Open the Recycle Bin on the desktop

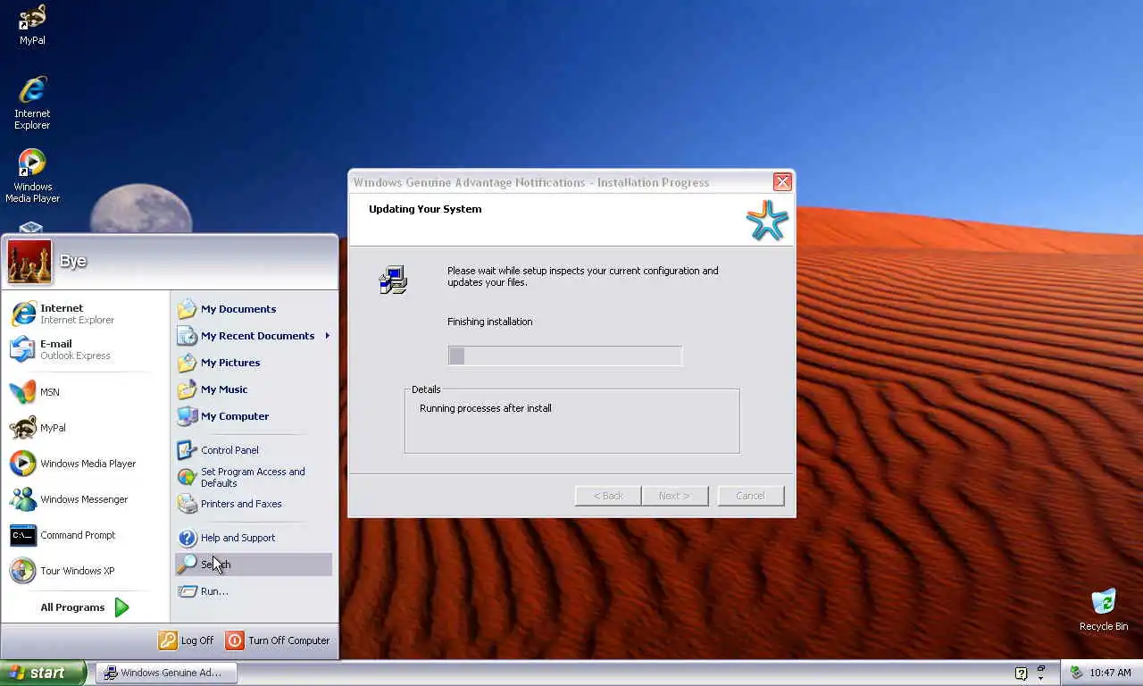(1104, 610)
